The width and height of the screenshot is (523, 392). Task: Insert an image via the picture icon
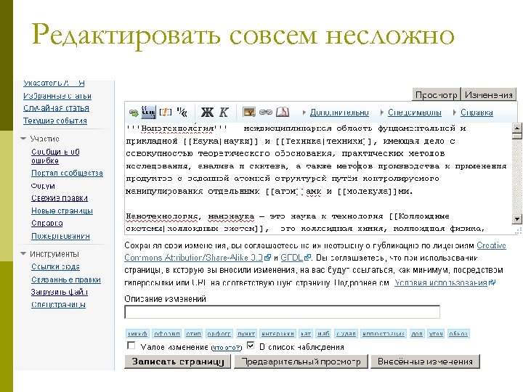pyautogui.click(x=249, y=112)
